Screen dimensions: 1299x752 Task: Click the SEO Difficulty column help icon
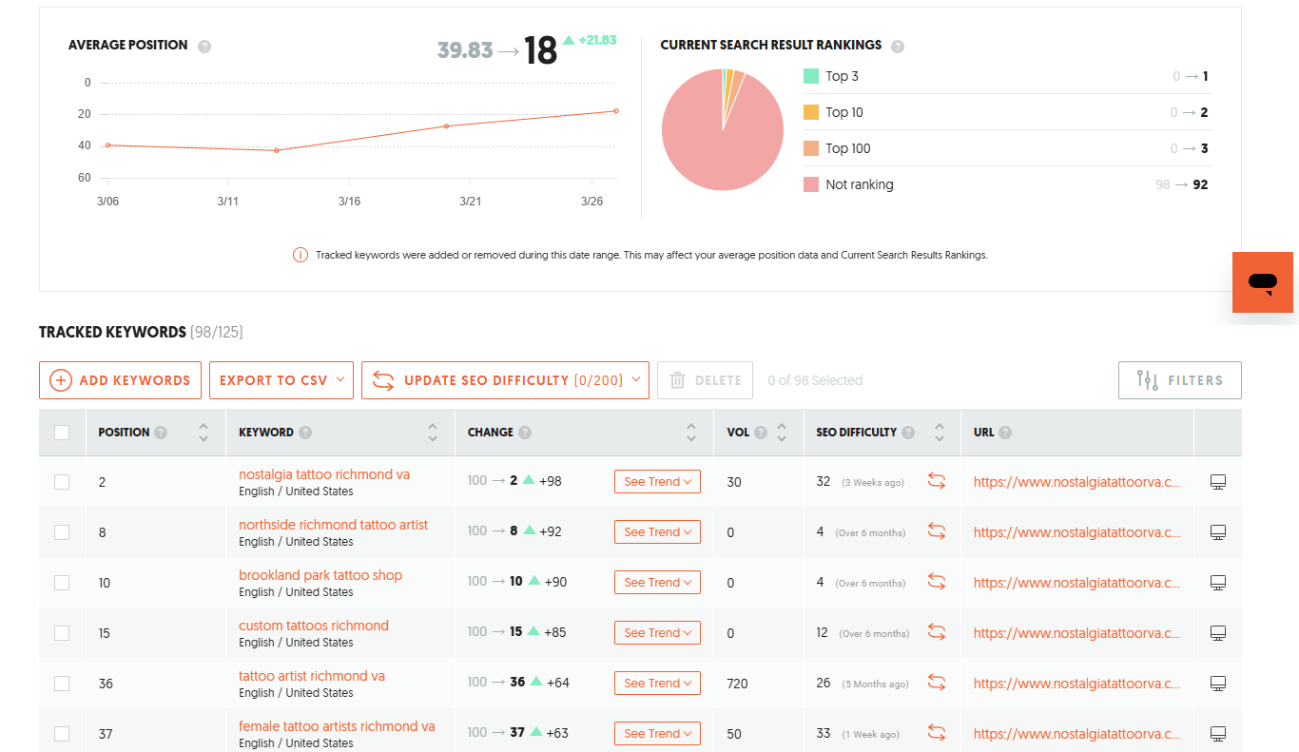click(x=910, y=432)
